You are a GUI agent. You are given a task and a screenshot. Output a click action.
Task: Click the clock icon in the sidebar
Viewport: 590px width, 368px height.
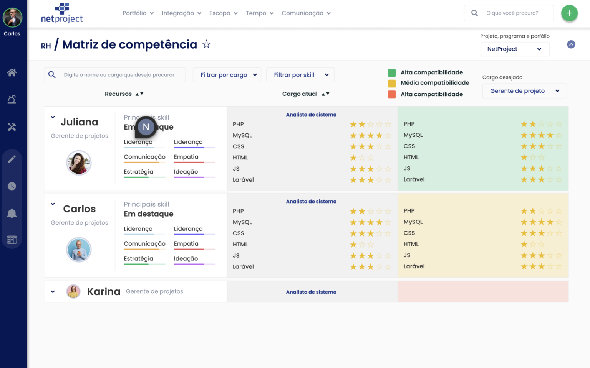[12, 186]
